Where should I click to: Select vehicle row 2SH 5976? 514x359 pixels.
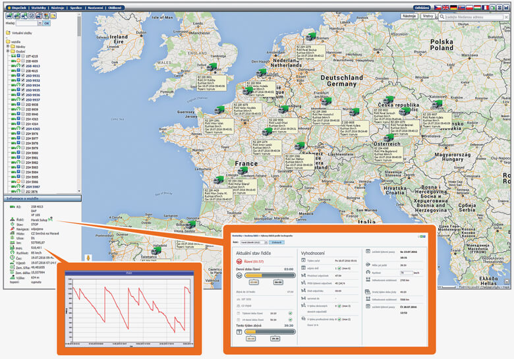tap(32, 133)
